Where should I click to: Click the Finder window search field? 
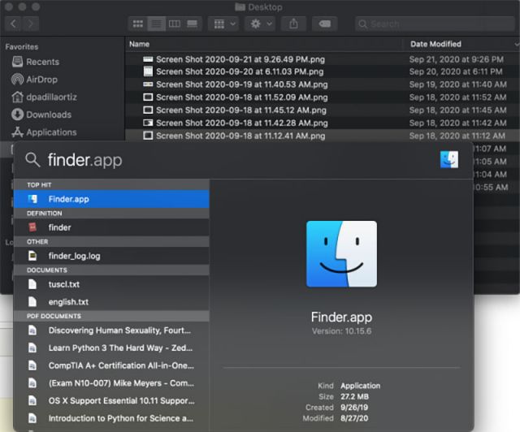(435, 24)
